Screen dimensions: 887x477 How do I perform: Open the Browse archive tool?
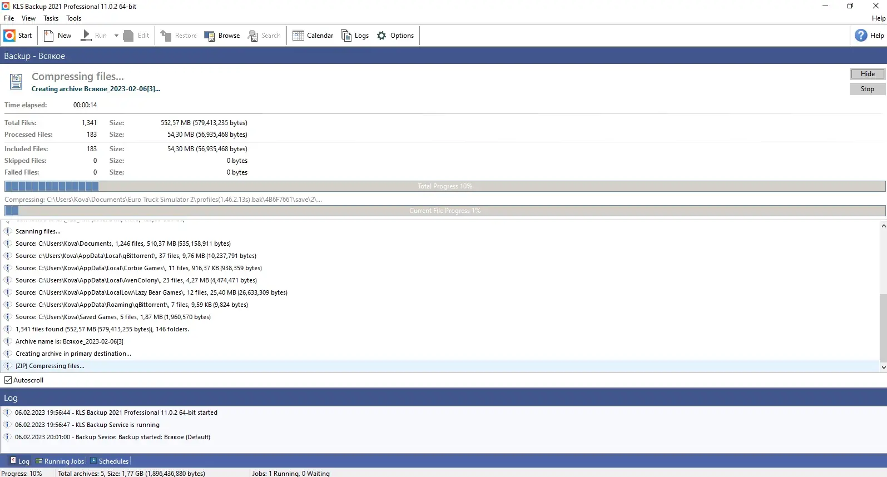point(222,36)
